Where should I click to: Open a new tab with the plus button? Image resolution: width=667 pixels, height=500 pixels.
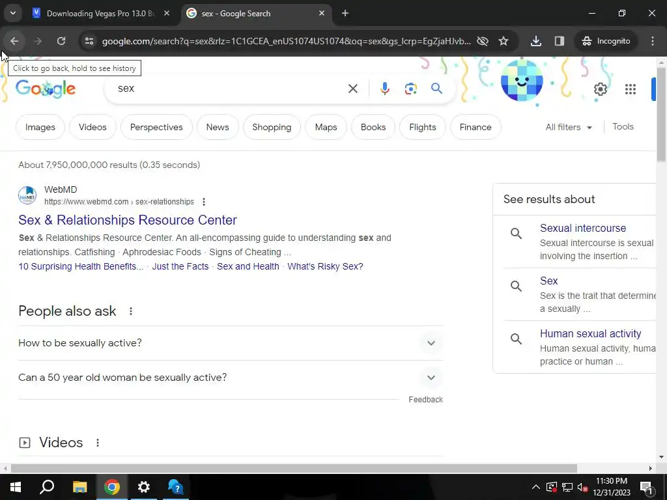pos(345,14)
